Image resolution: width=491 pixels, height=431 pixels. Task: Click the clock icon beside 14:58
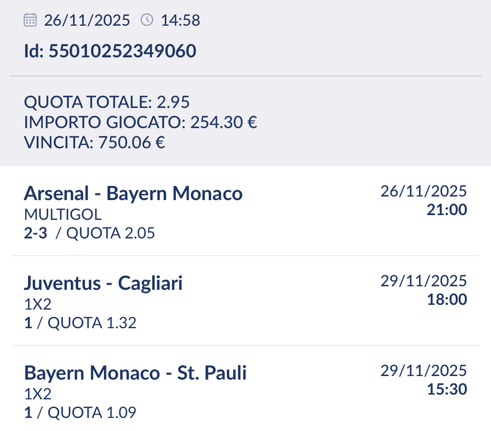click(147, 20)
